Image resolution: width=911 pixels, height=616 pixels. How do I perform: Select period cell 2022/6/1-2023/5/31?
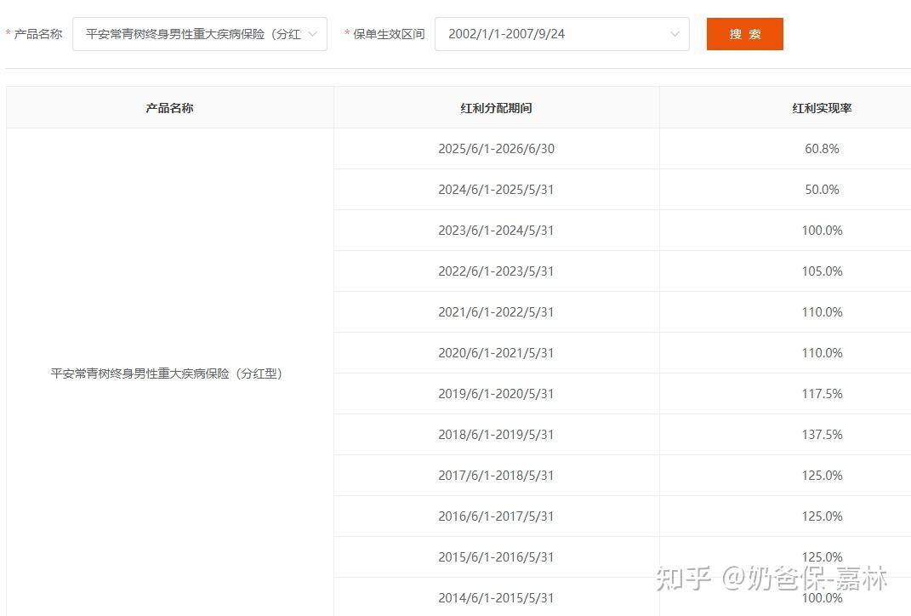coord(496,271)
